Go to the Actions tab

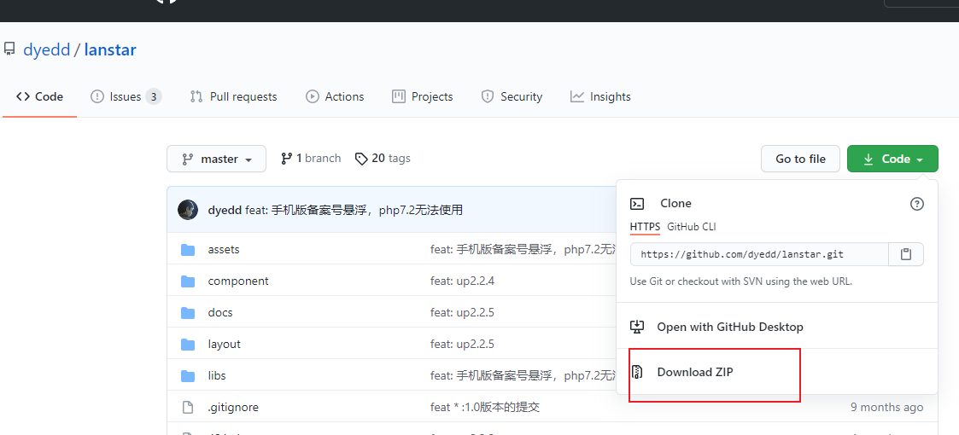[335, 96]
